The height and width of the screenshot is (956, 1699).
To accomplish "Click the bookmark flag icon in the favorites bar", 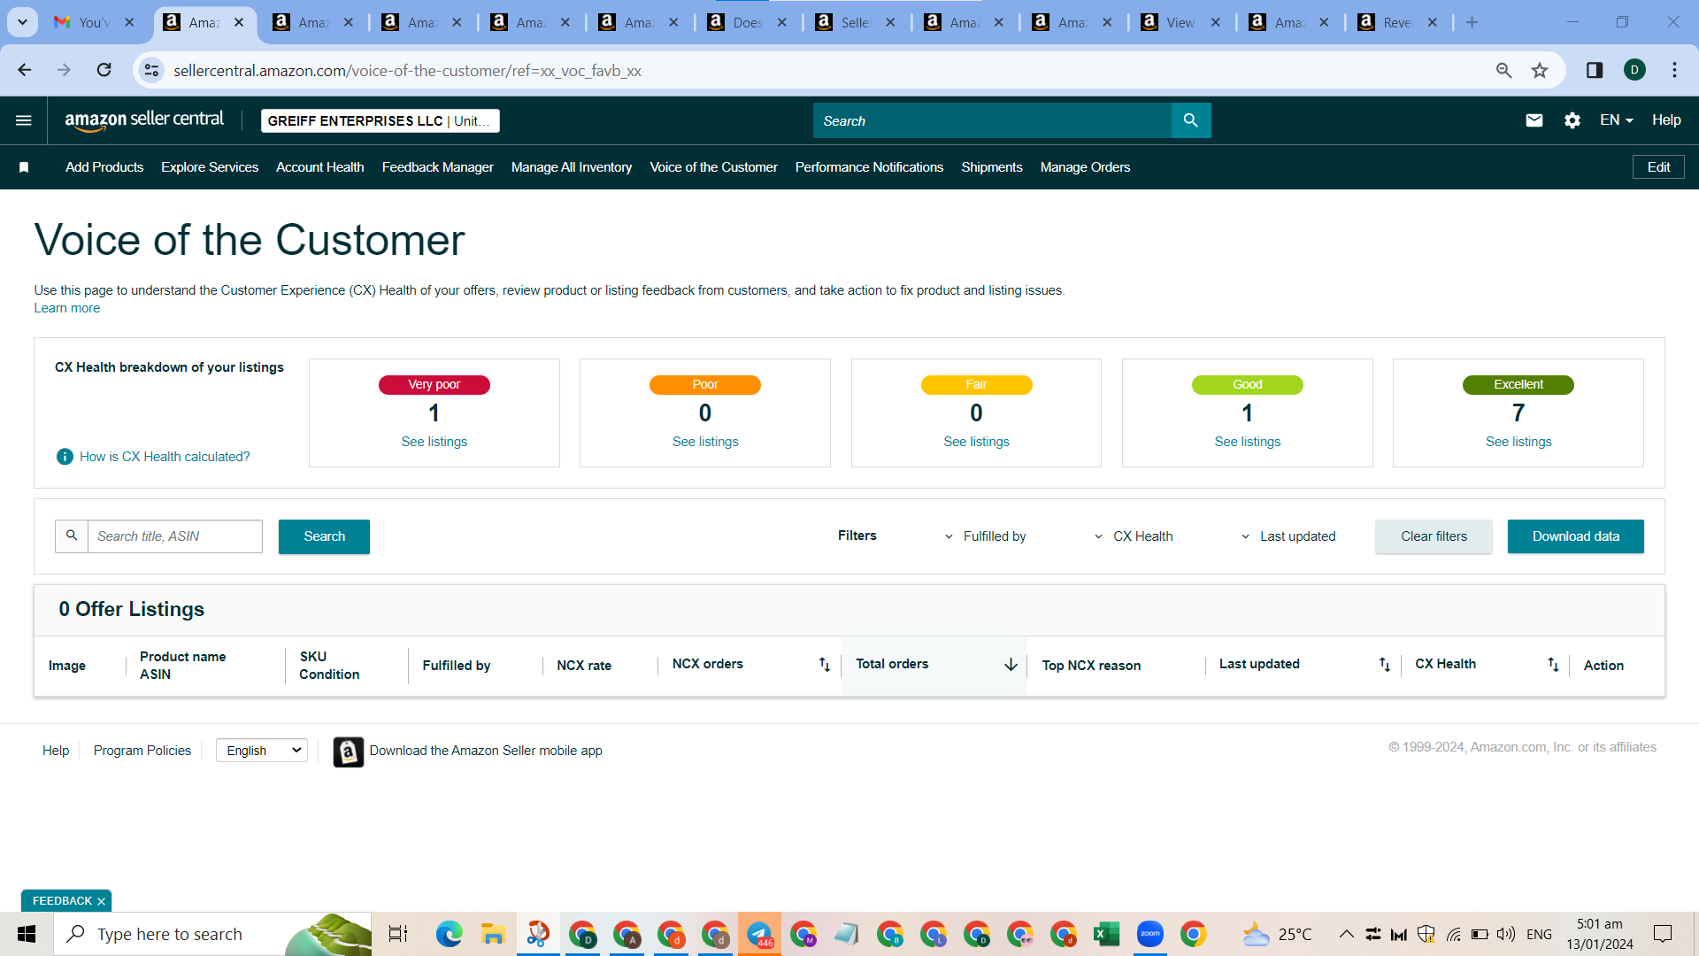I will click(24, 167).
